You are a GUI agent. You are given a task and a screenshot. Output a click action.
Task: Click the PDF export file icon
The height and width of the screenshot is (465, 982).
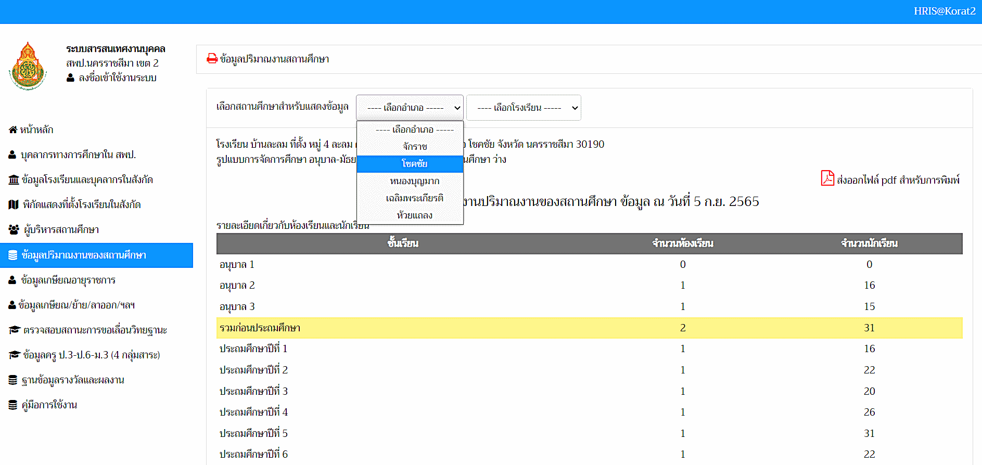827,178
